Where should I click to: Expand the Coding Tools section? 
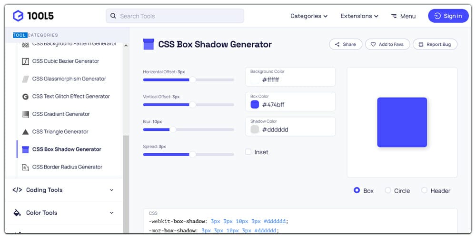coord(63,190)
